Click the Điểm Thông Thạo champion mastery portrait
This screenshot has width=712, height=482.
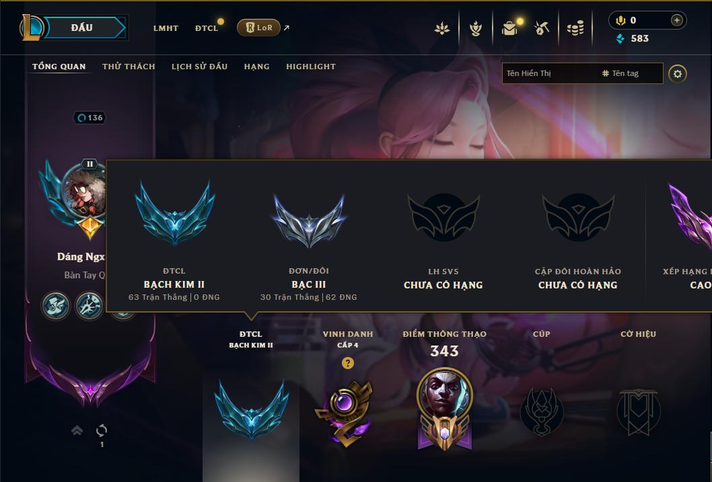pyautogui.click(x=445, y=408)
